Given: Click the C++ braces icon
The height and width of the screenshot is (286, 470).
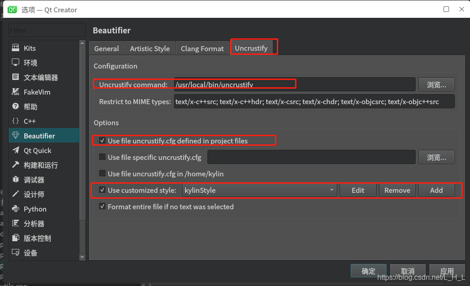Looking at the screenshot, I should 15,121.
